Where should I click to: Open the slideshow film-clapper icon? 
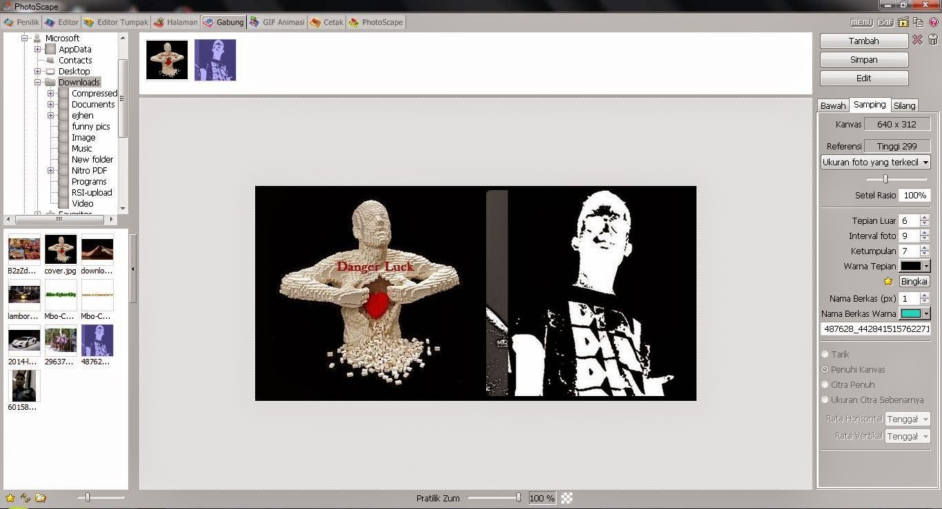[x=904, y=22]
